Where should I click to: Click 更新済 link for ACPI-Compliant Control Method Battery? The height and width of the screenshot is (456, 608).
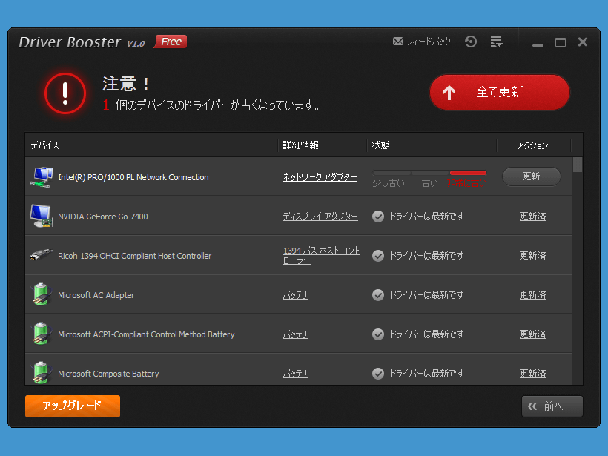533,334
